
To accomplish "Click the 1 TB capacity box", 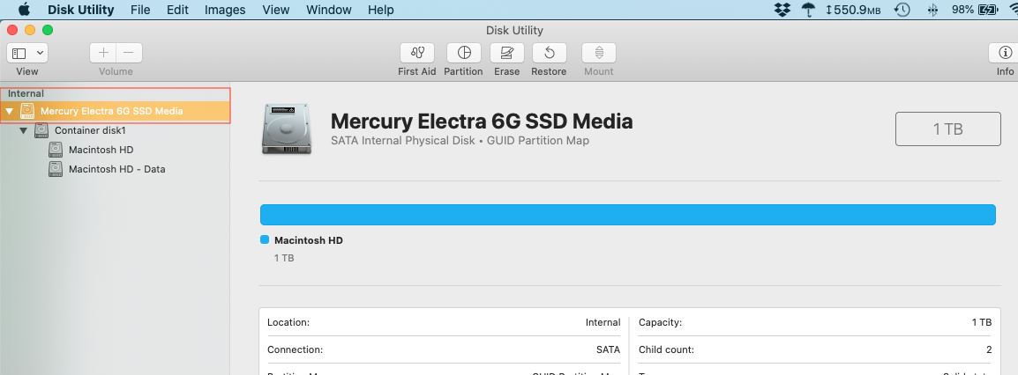I will (x=947, y=129).
